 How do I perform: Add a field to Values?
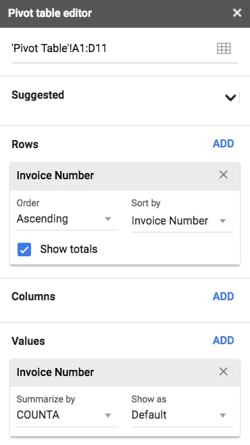click(x=224, y=340)
